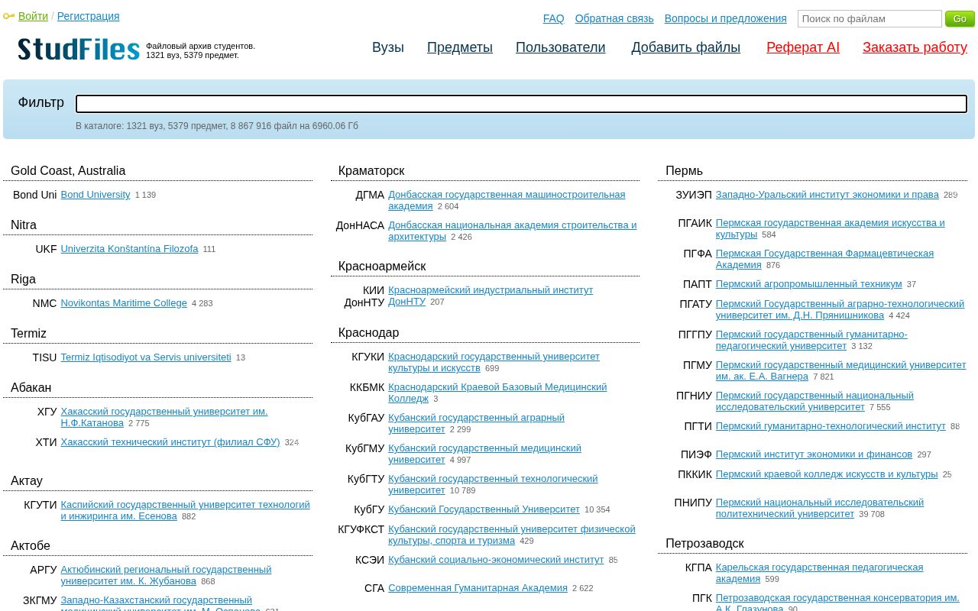Open Кубанский социально-экономический институт link
Screen dimensions: 978x611
496,560
